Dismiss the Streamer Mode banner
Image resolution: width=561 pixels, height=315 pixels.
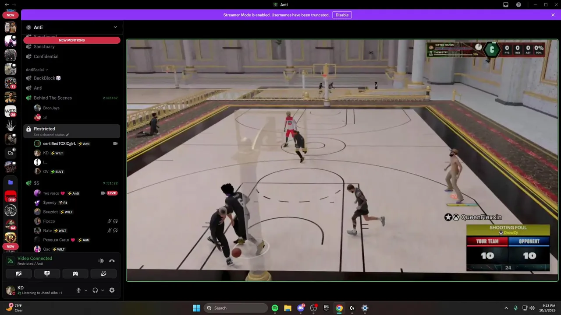point(553,15)
